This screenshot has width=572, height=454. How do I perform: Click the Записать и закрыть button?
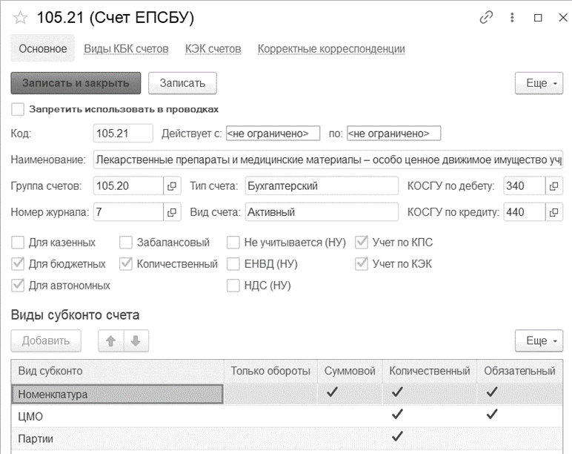click(76, 83)
